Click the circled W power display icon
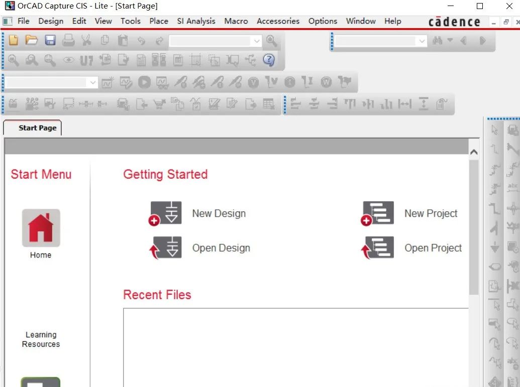 [326, 82]
